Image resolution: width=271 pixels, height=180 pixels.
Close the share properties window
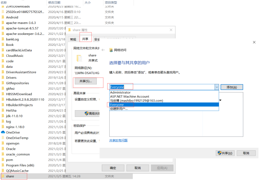171,30
